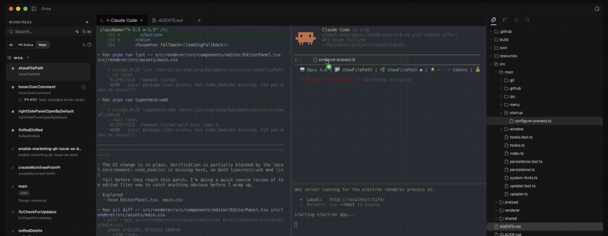The width and height of the screenshot is (608, 236).
Task: Select the fixRedOnRed worktree
Action: coord(48,133)
